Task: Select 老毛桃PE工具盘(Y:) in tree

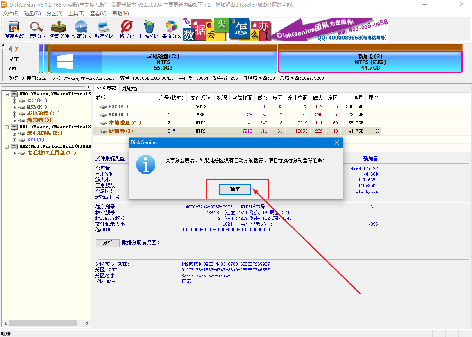Action: (52, 153)
